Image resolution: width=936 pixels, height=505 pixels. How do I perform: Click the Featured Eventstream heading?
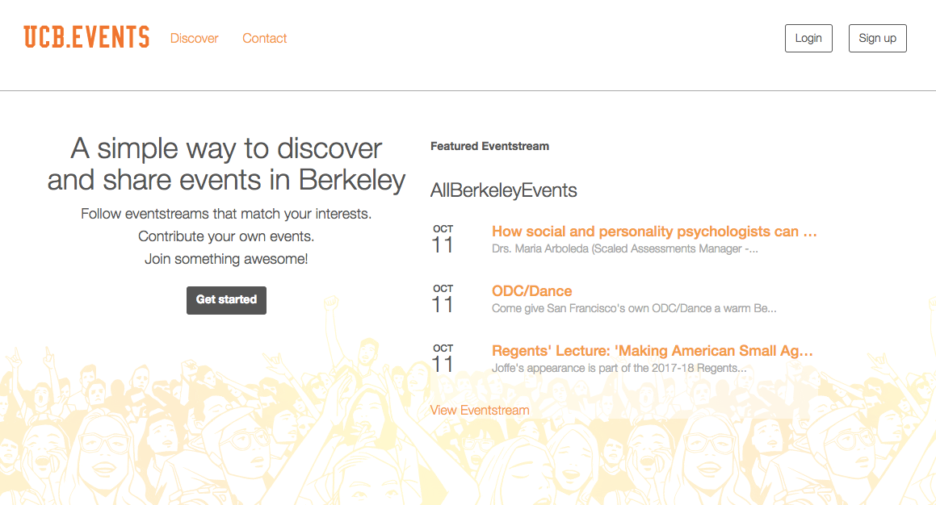coord(489,146)
